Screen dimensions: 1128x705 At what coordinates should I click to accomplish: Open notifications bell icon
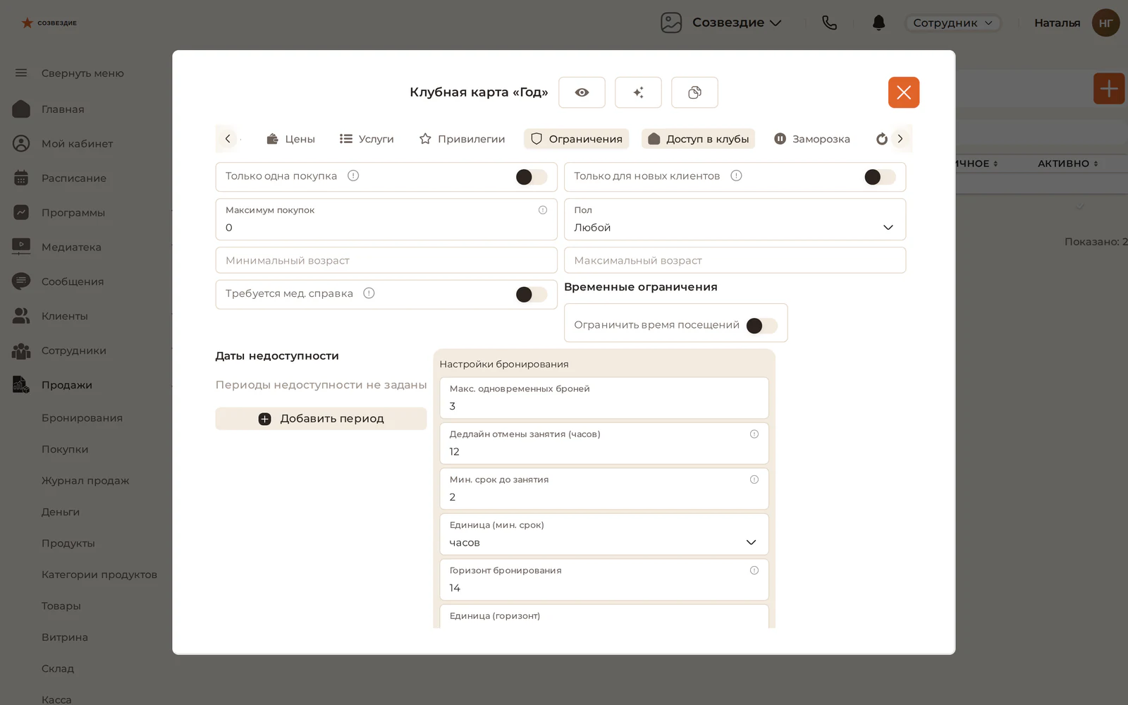point(878,23)
